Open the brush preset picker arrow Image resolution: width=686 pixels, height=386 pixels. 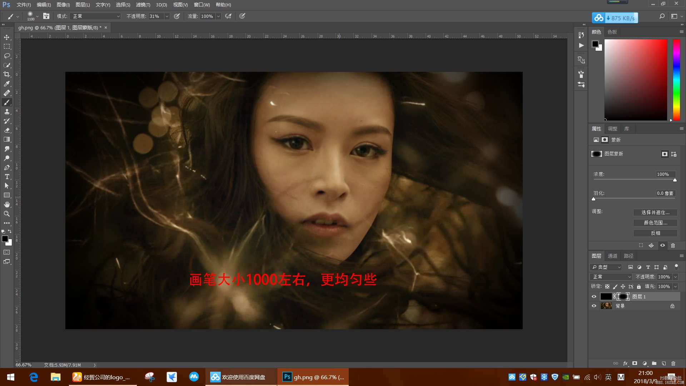tap(37, 16)
